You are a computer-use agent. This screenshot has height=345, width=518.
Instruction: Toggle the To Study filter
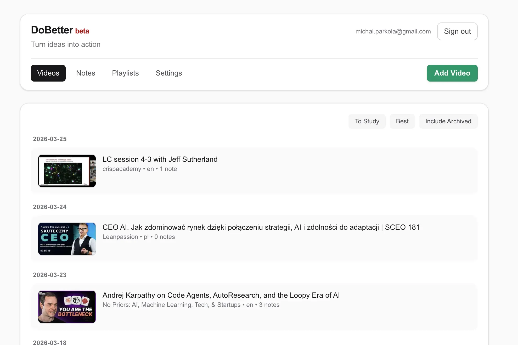click(367, 121)
